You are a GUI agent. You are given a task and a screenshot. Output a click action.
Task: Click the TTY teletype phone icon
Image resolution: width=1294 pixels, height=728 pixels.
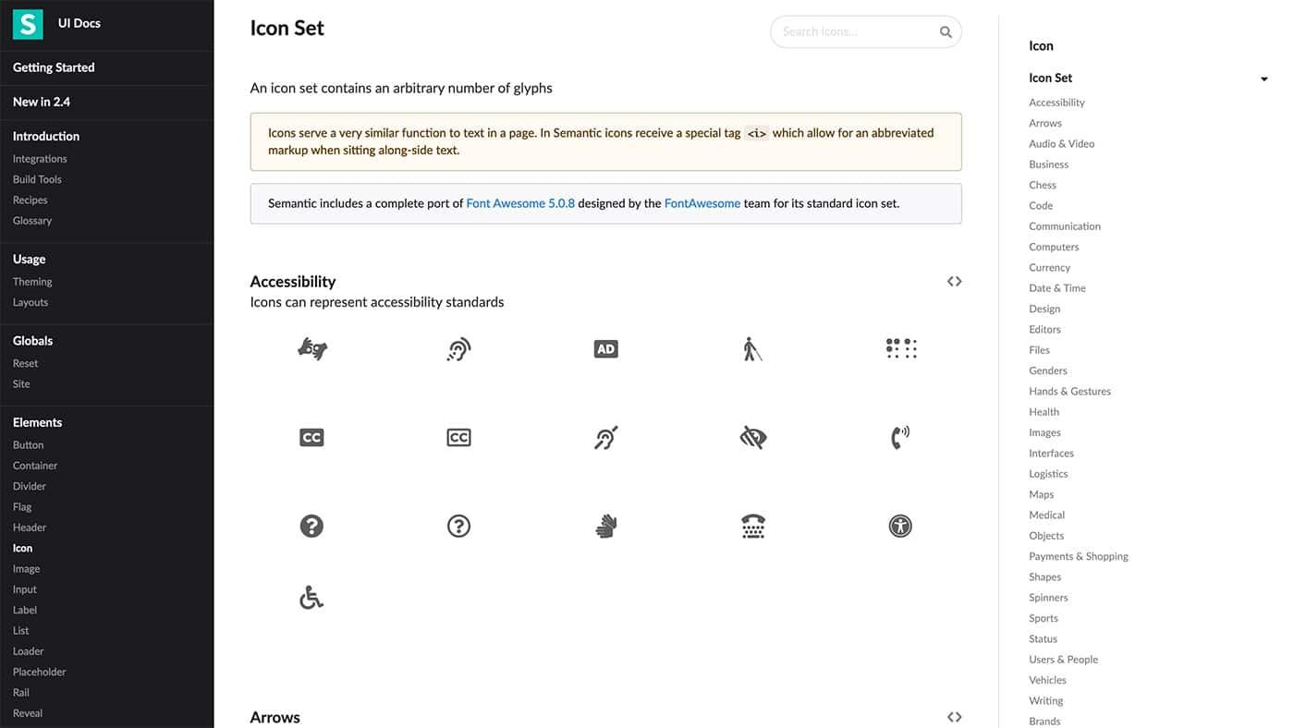tap(753, 526)
